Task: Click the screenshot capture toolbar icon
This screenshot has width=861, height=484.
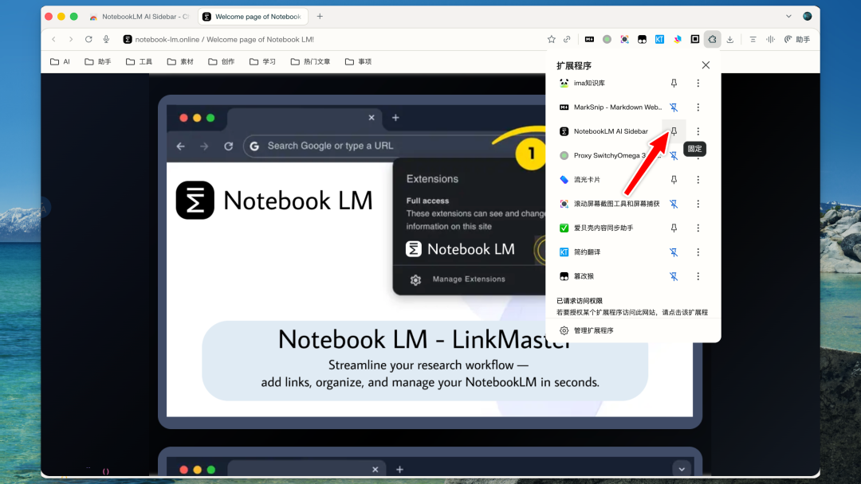Action: [624, 40]
